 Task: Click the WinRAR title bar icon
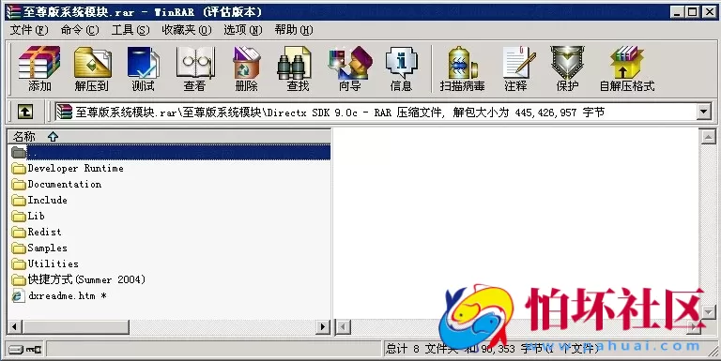pyautogui.click(x=14, y=11)
